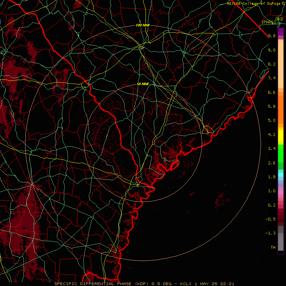Viewport: 286px width, 286px height.
Task: Click the "DKD" product code label
Action: [279, 19]
